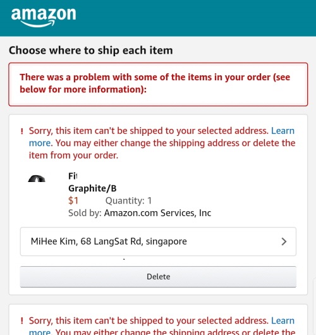
Task: Click the red problem with items alert box
Action: (x=158, y=84)
